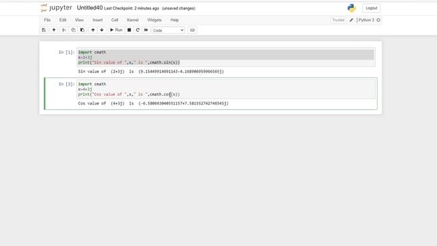This screenshot has height=246, width=437.
Task: Select the In [1] prompt
Action: [x=67, y=52]
